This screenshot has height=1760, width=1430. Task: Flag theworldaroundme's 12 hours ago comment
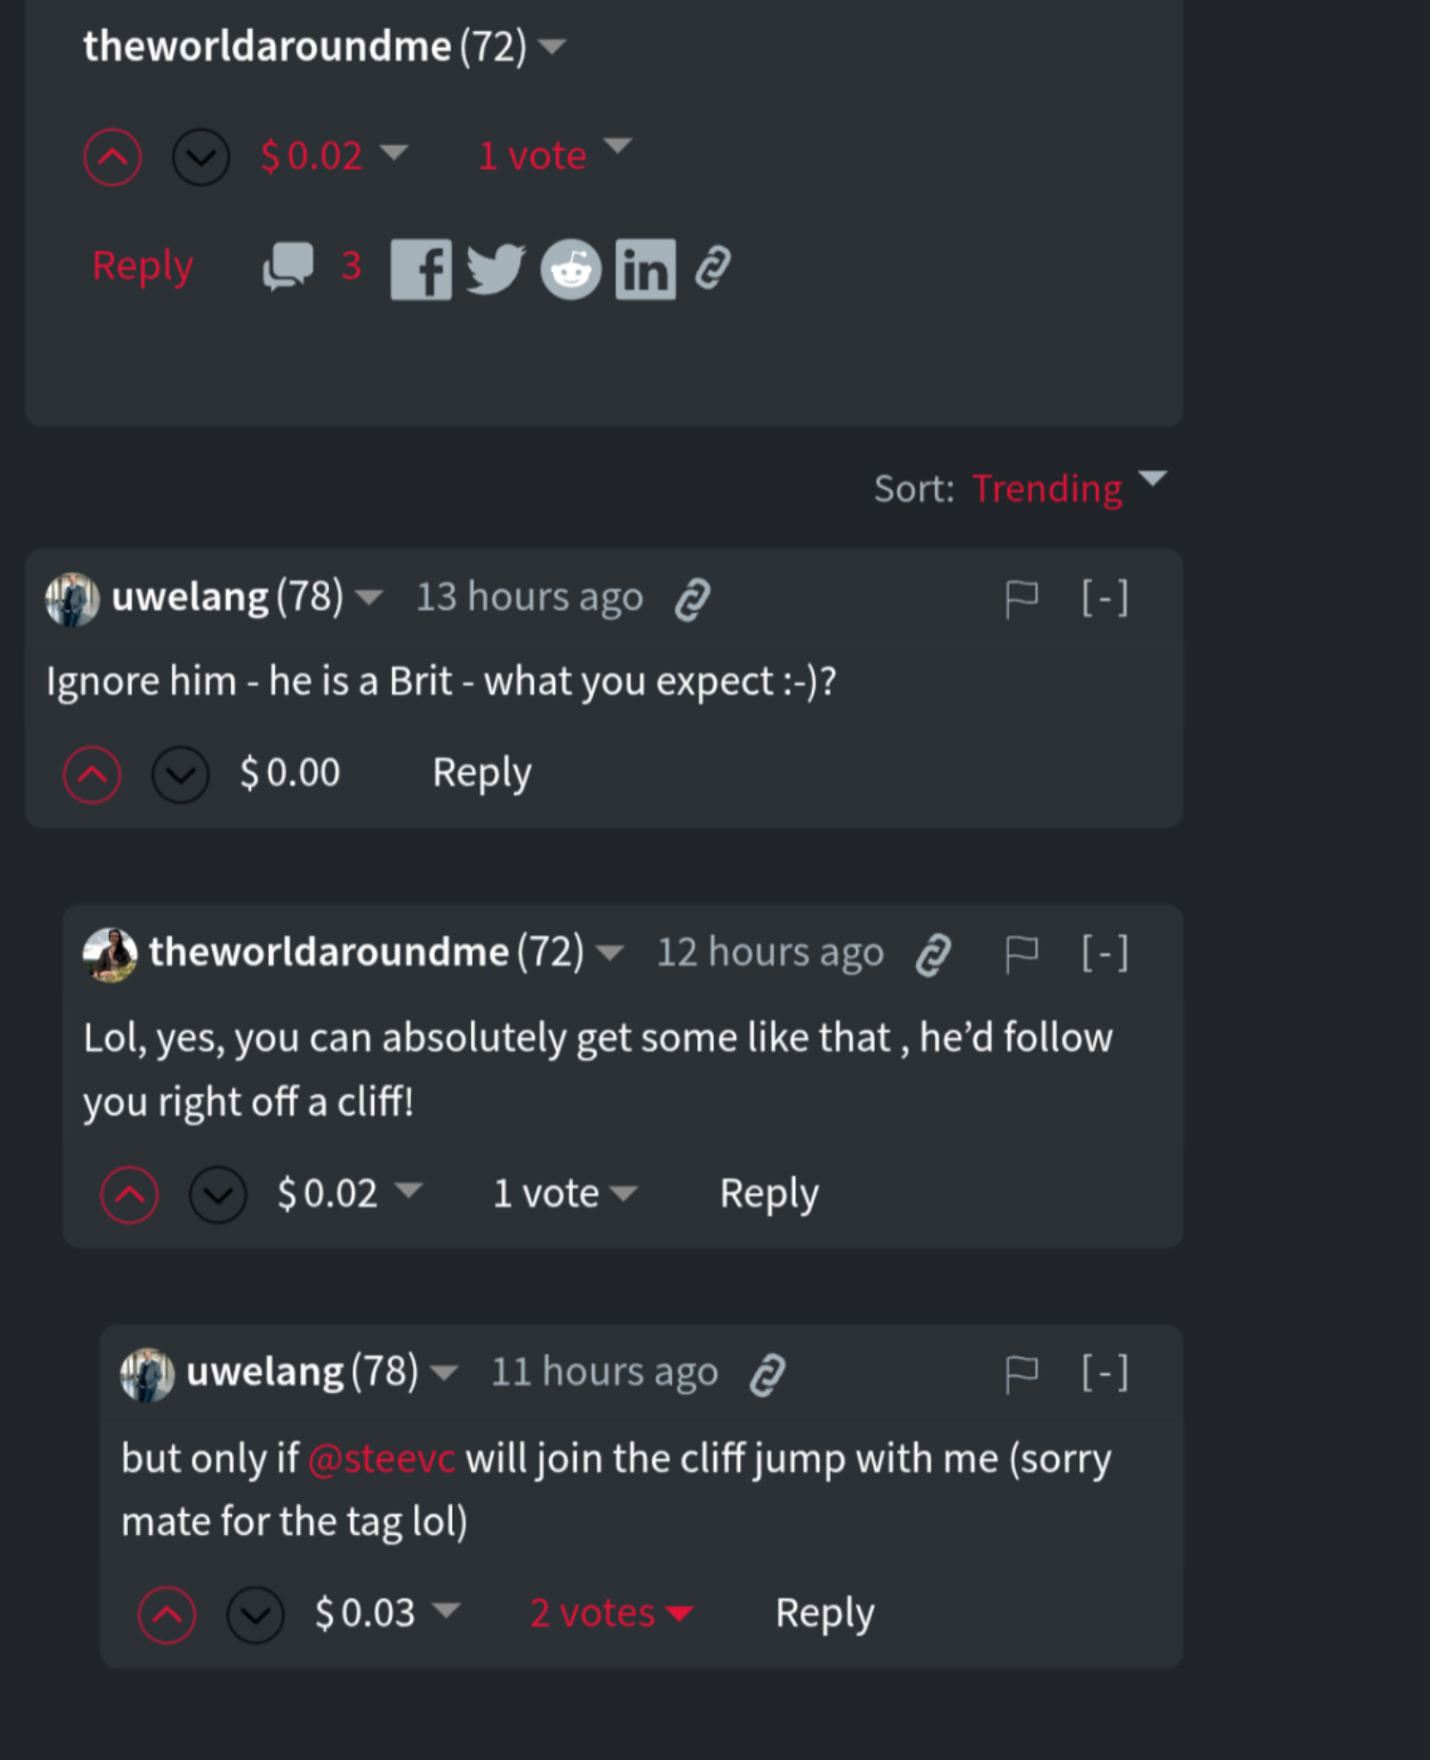click(x=1021, y=953)
